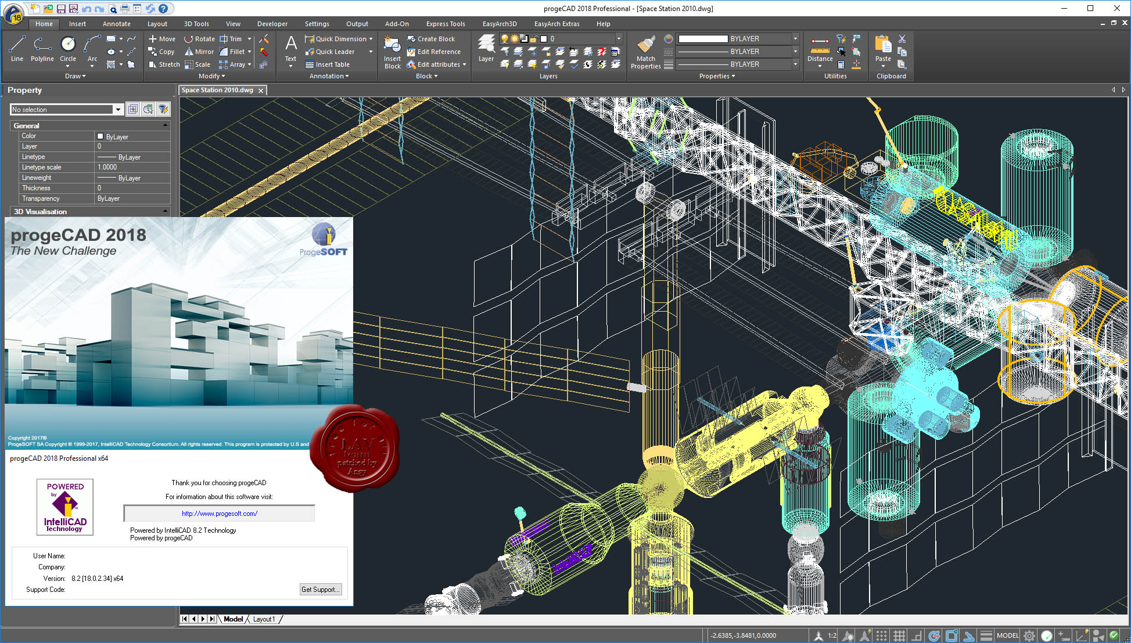This screenshot has width=1131, height=643.
Task: Start the Stretch command
Action: coord(164,64)
